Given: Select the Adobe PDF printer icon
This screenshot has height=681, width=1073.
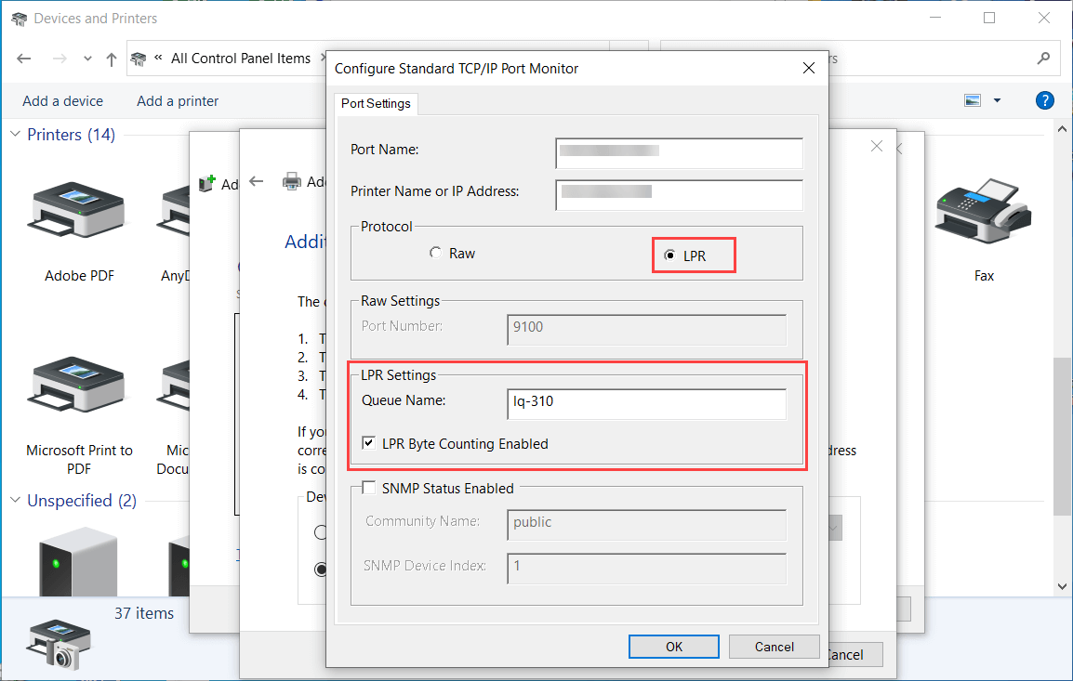Looking at the screenshot, I should [x=78, y=211].
